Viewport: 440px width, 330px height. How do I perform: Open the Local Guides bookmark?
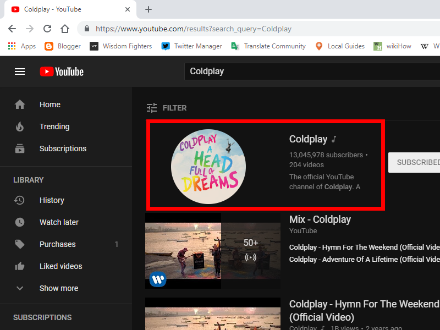click(x=340, y=46)
